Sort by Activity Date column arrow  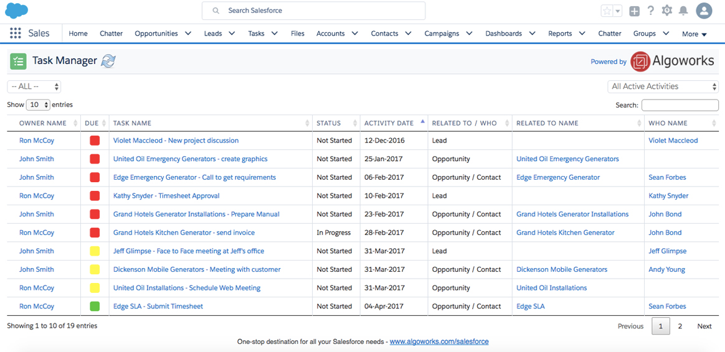422,122
